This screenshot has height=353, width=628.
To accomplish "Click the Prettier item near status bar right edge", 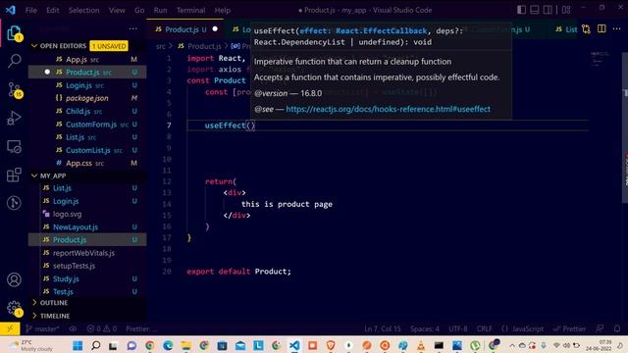I will (569, 329).
